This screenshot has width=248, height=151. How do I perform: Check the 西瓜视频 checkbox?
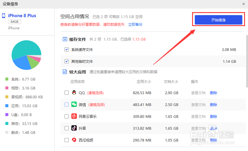[x=67, y=140]
